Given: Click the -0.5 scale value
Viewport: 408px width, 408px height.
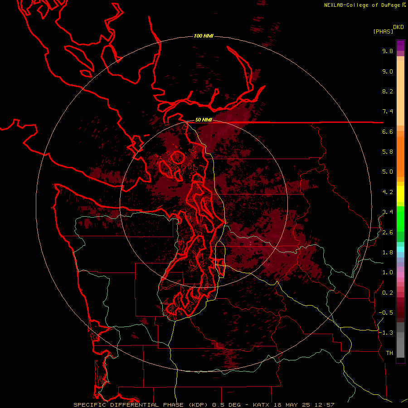Looking at the screenshot, I should point(386,313).
